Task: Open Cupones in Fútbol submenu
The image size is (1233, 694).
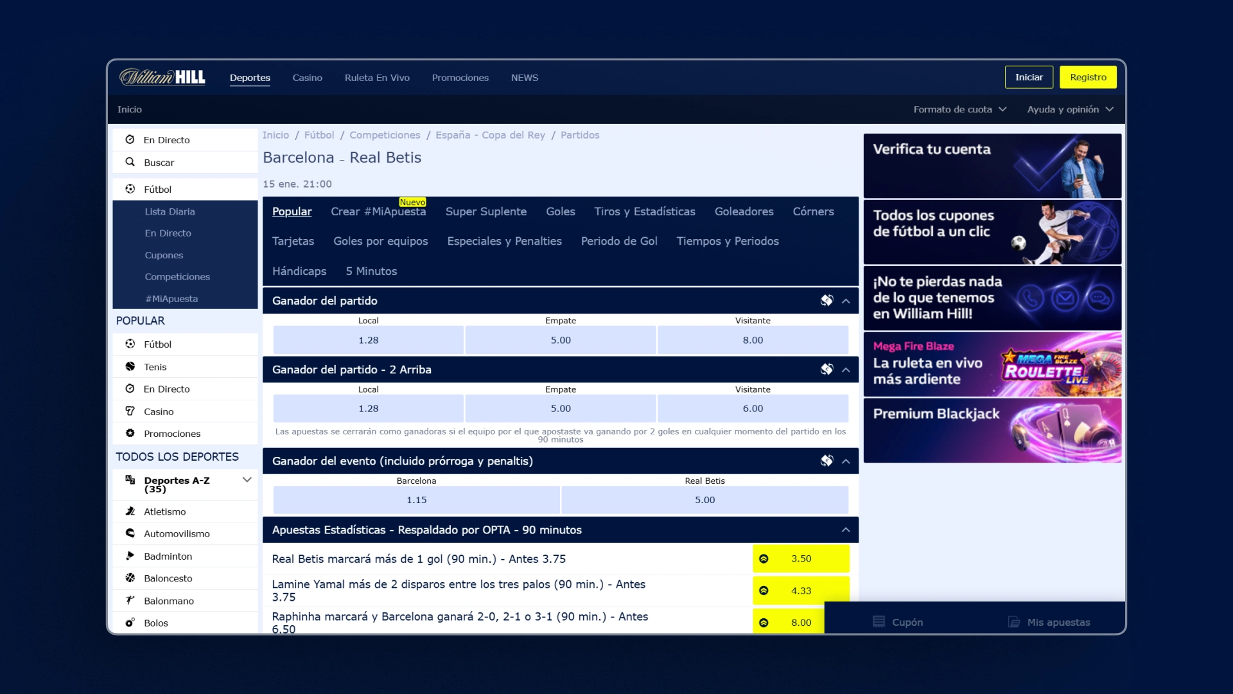Action: 164,255
